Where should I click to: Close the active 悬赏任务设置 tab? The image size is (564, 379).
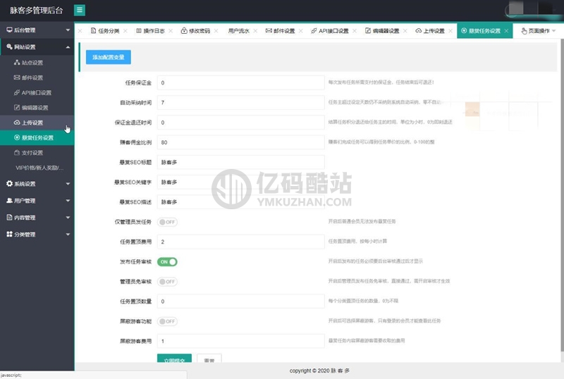[x=506, y=31]
